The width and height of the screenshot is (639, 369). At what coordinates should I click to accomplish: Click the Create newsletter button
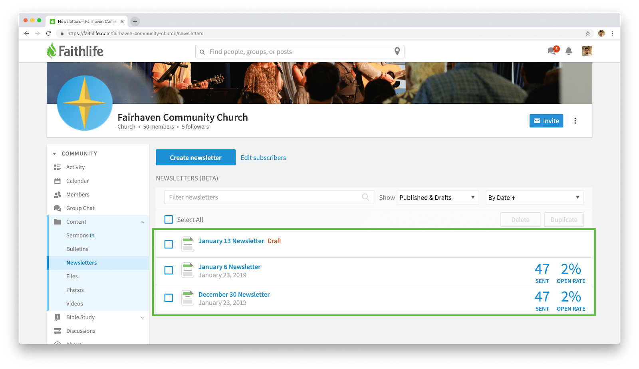pyautogui.click(x=196, y=157)
